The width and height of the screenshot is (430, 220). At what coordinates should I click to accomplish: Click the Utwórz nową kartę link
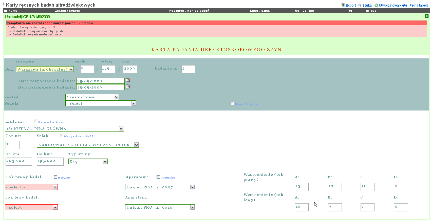[x=393, y=5]
